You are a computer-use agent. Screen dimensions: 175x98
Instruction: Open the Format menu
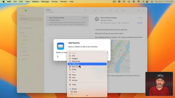pyautogui.click(x=54, y=2)
